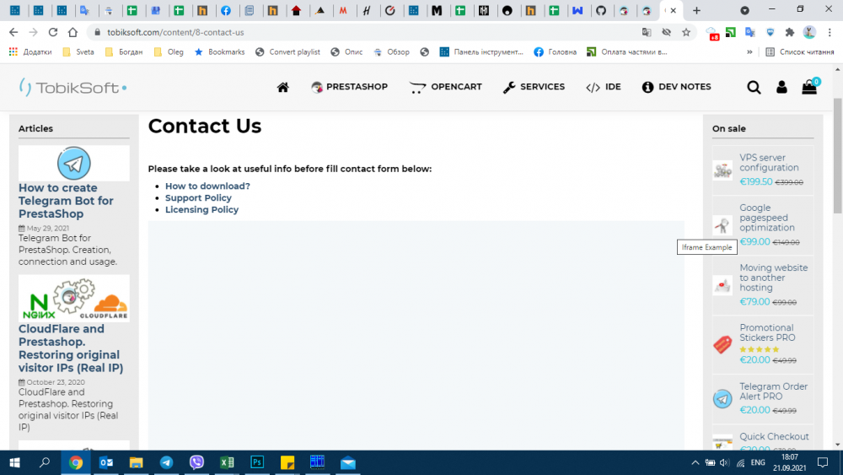The image size is (843, 475).
Task: Open 'Moving website to another hosting' product
Action: click(x=773, y=278)
